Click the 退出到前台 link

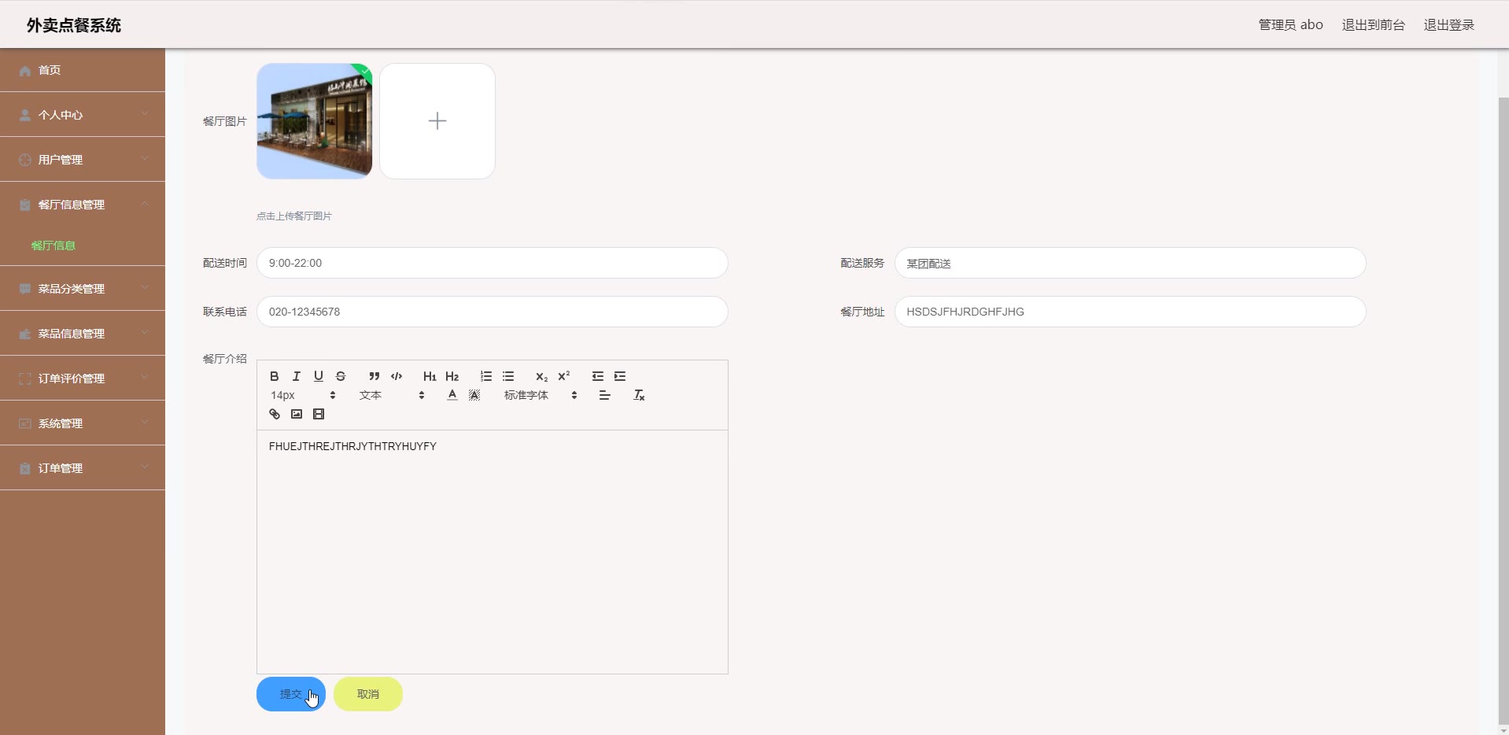[x=1373, y=25]
